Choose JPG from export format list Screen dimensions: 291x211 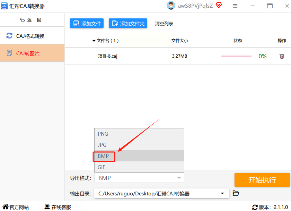pyautogui.click(x=139, y=145)
